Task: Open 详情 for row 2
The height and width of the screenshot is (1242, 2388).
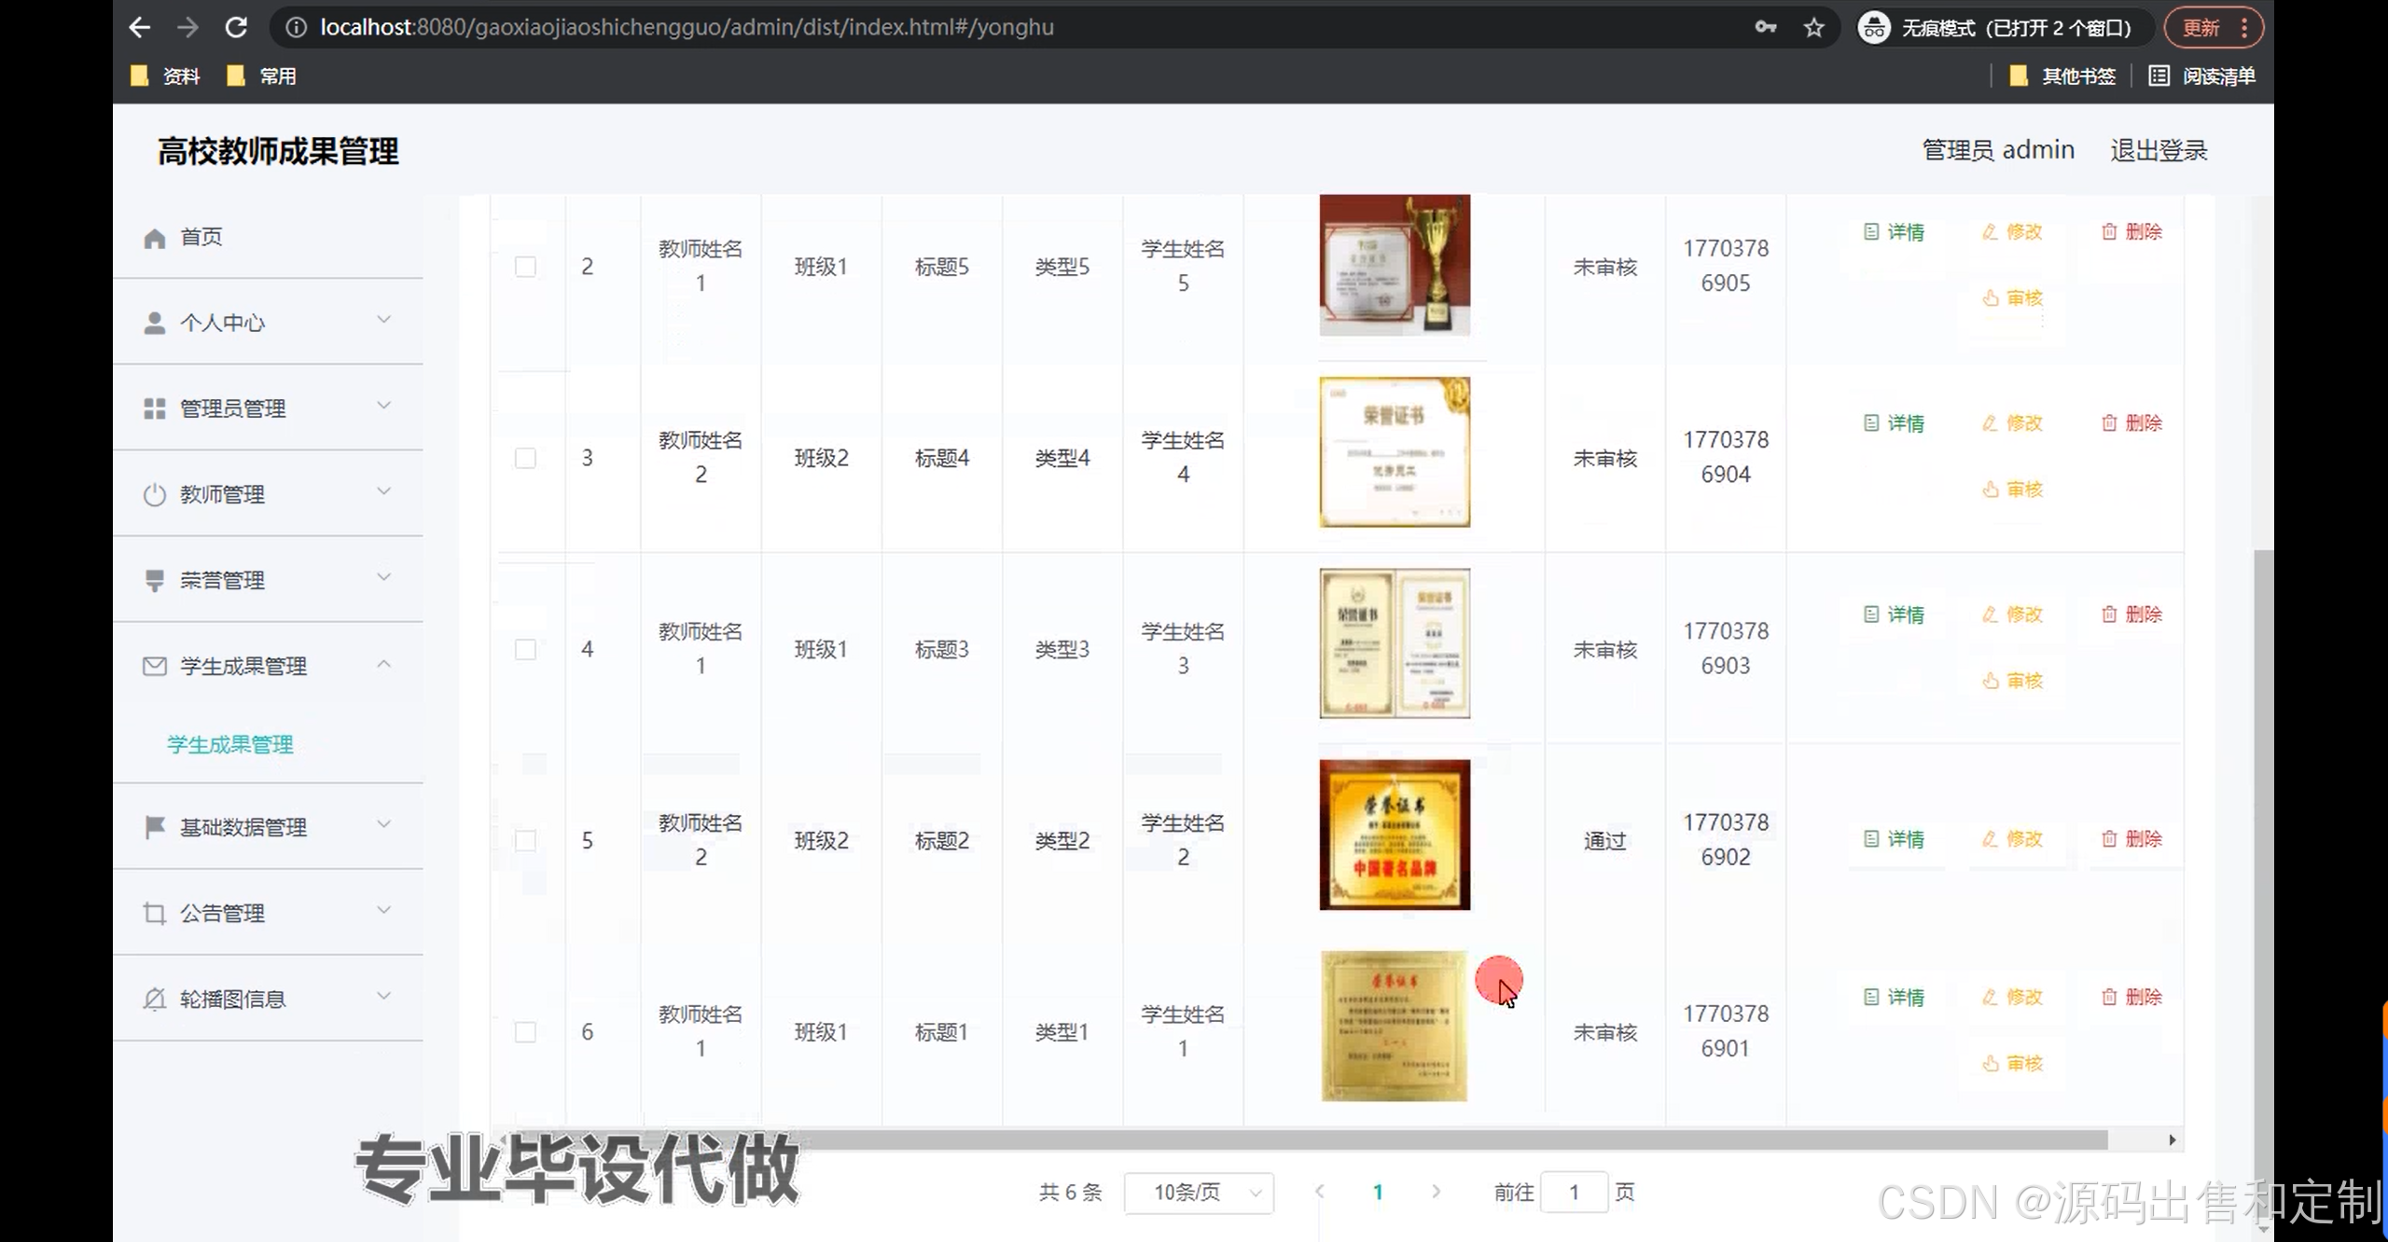Action: [x=1895, y=232]
